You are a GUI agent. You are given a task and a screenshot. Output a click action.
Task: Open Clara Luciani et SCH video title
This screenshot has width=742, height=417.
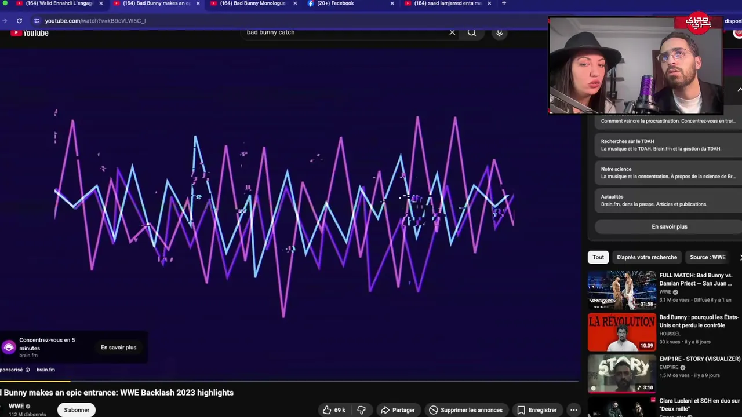tap(700, 404)
